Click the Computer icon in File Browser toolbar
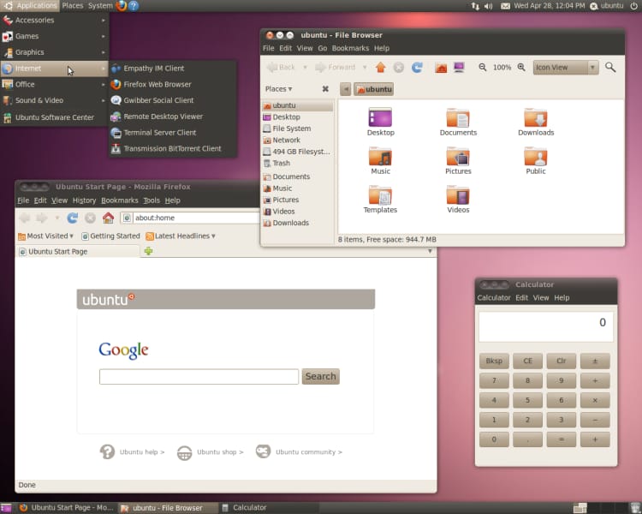 [459, 67]
